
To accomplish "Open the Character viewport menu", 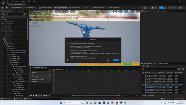I will pos(58,11).
